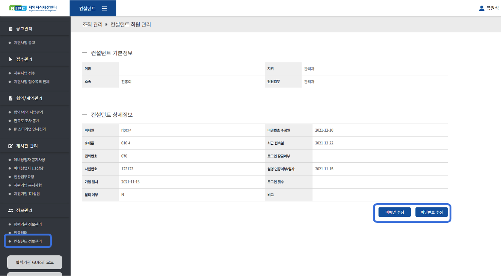Viewport: 501px width, 276px height.
Task: Click the user profile icon next to 복권석
Action: [x=481, y=8]
